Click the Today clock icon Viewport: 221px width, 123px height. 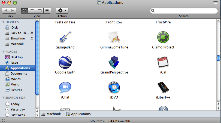coord(7,104)
